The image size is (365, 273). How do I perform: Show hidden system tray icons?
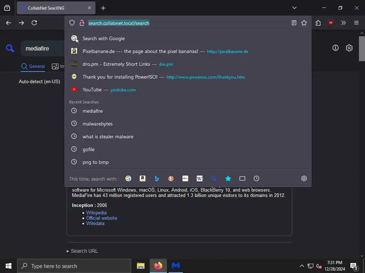coord(302,266)
